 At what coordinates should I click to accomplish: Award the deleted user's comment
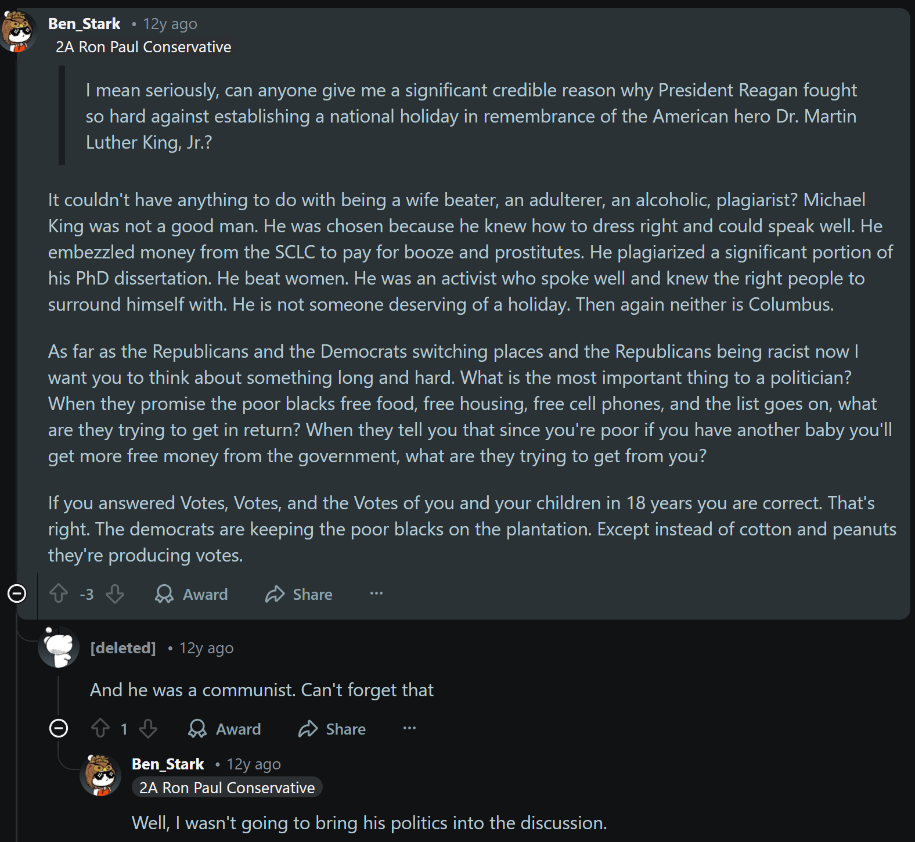click(x=225, y=729)
